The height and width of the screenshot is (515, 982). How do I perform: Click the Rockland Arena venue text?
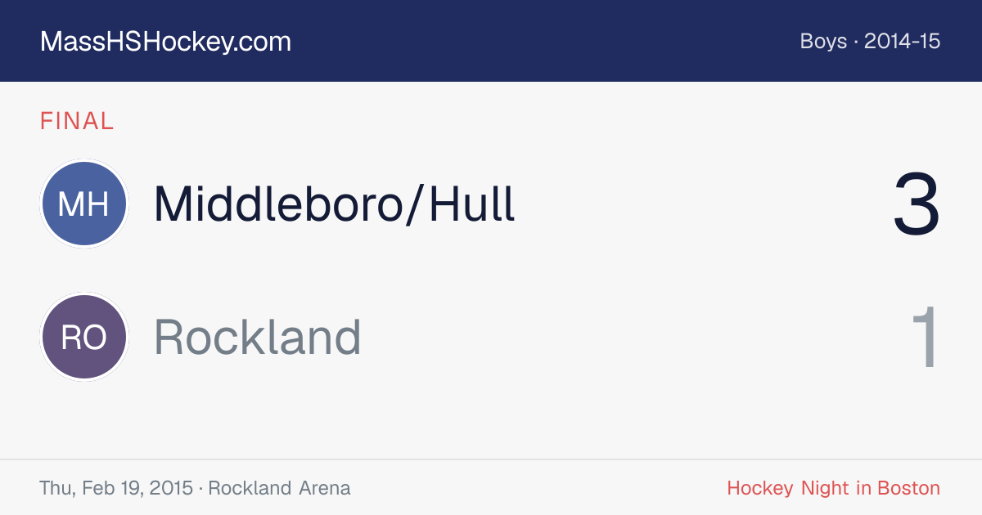click(x=279, y=488)
